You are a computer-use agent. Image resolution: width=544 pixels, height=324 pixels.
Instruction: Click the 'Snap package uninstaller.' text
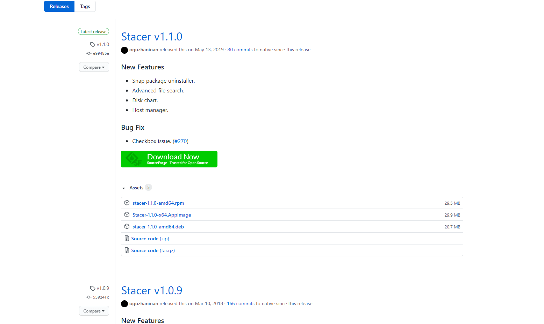tap(164, 81)
